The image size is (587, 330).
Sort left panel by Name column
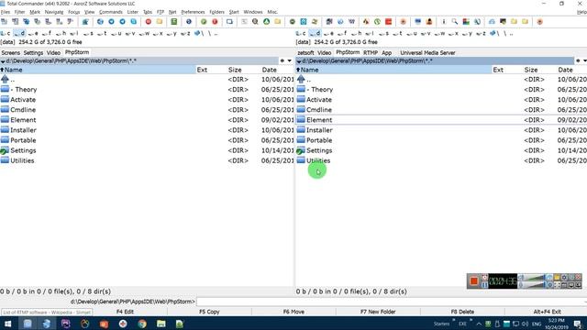tap(98, 70)
